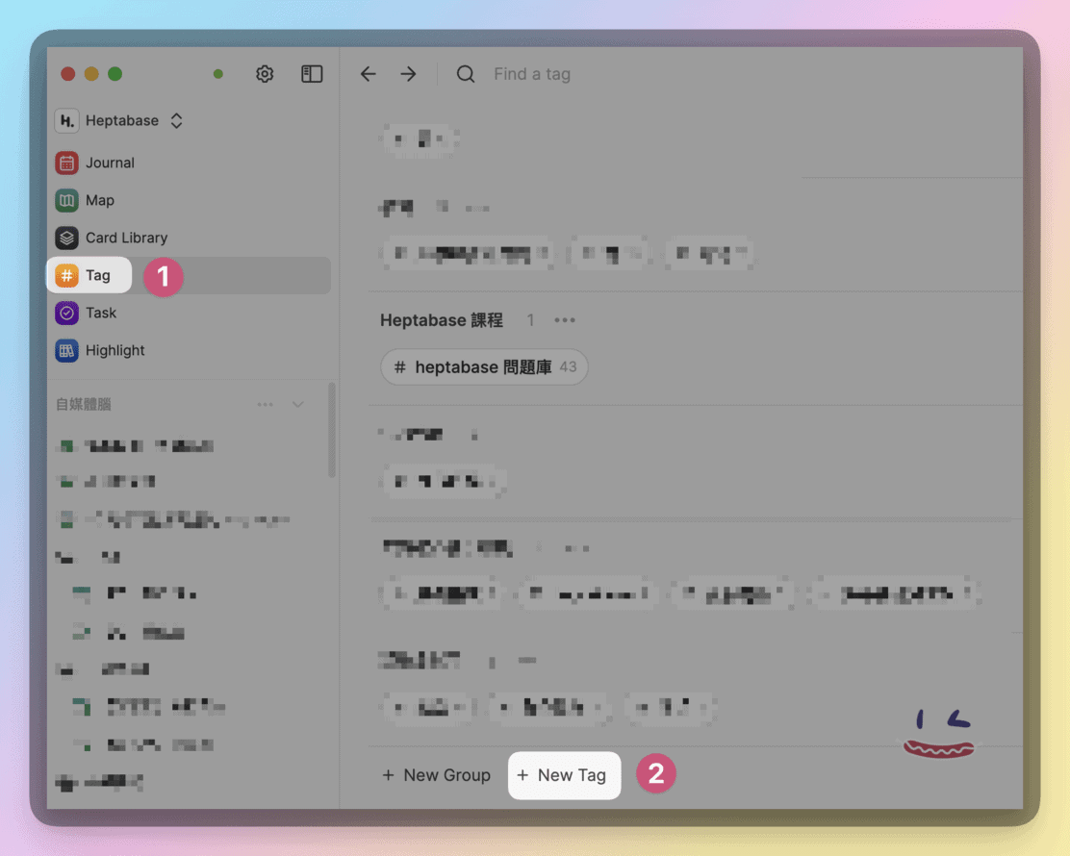Open the settings gear icon

pos(265,74)
